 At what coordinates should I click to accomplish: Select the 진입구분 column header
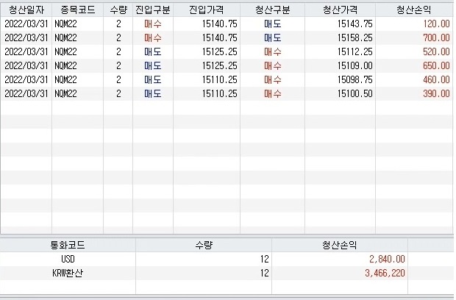tap(153, 10)
